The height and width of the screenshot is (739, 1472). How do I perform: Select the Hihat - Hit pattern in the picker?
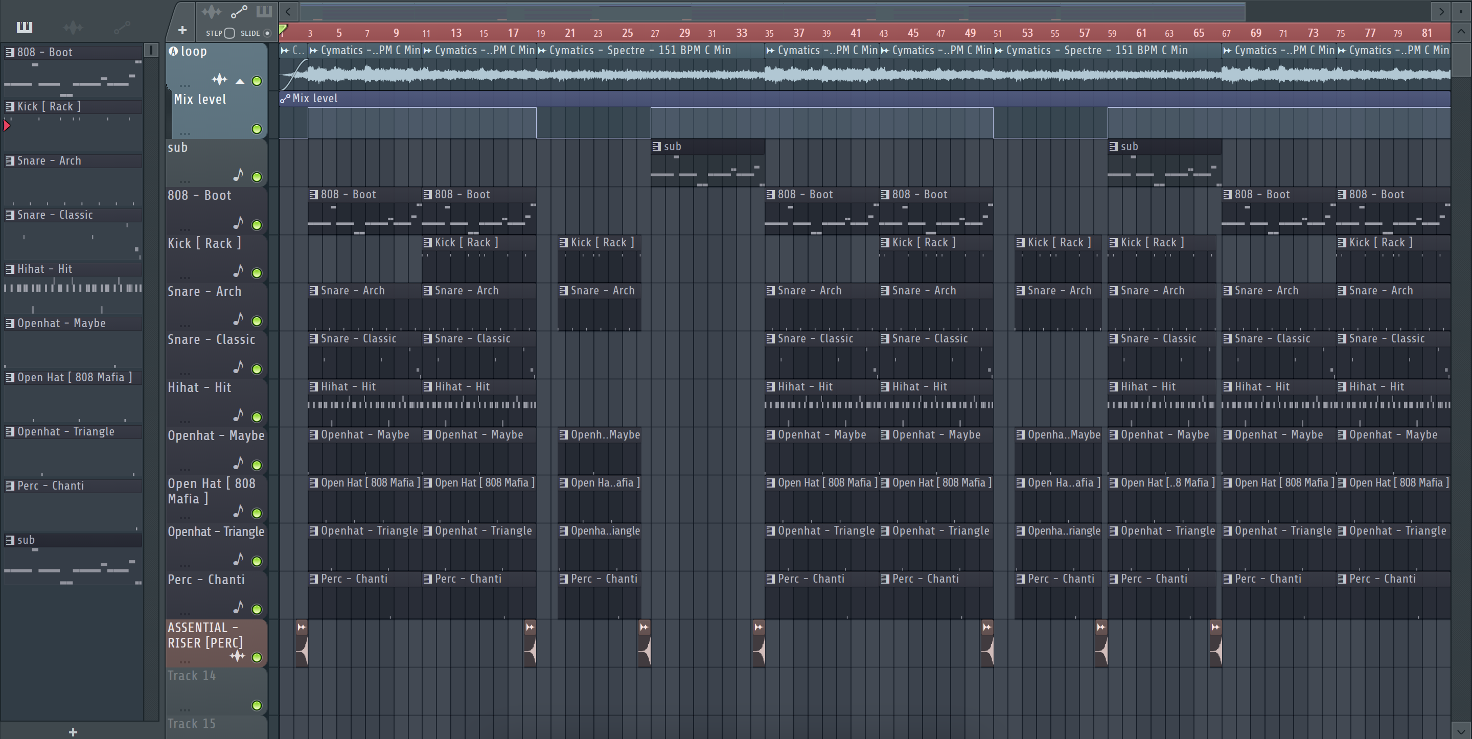point(73,269)
